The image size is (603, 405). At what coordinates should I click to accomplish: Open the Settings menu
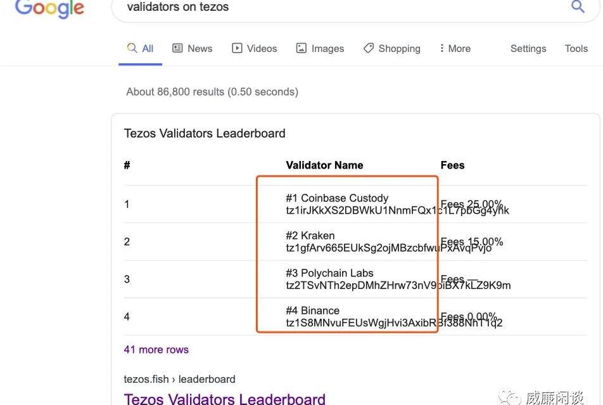[528, 49]
